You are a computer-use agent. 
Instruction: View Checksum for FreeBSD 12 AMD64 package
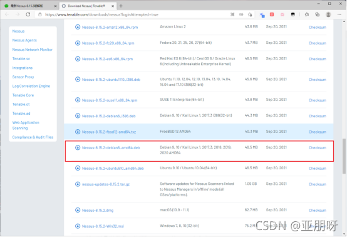pyautogui.click(x=318, y=132)
